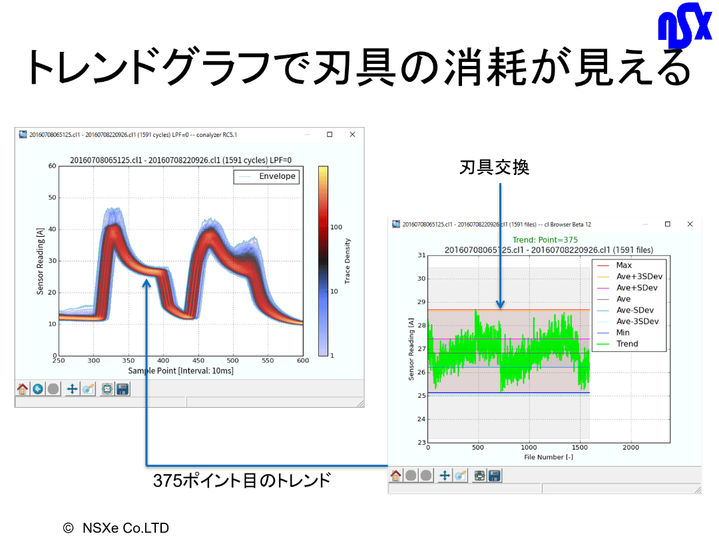Save the trend figure from cl Browser window

494,476
